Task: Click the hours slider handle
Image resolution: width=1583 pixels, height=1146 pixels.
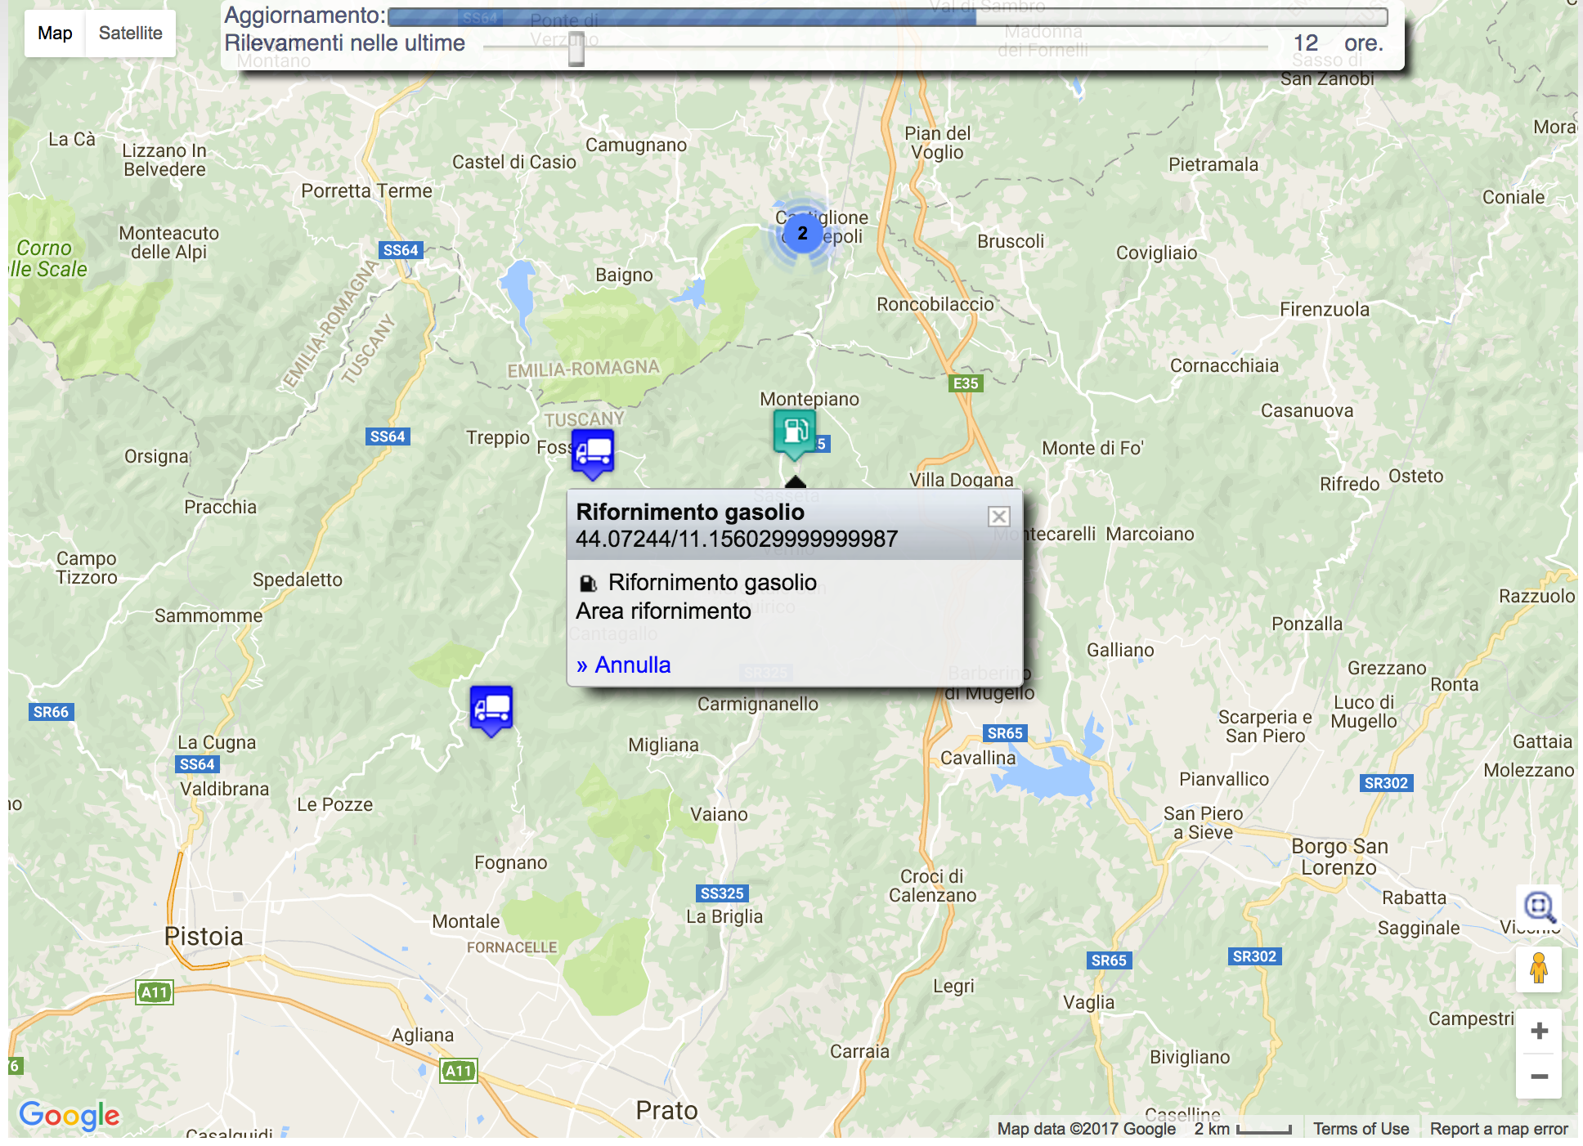Action: pyautogui.click(x=576, y=48)
